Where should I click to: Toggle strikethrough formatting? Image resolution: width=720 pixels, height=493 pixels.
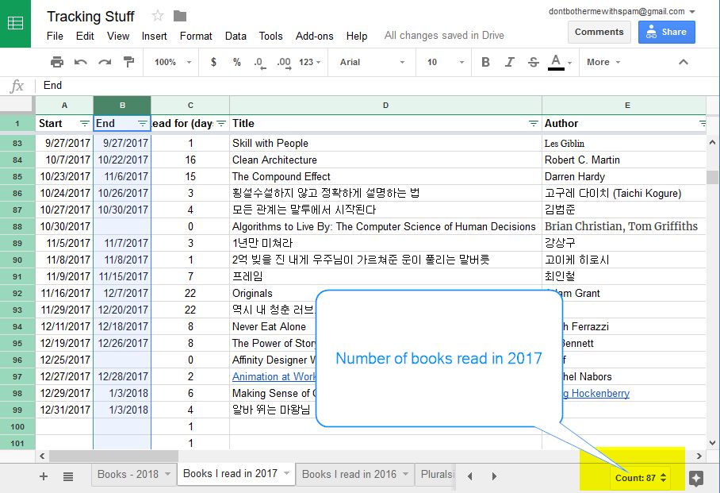coord(533,62)
